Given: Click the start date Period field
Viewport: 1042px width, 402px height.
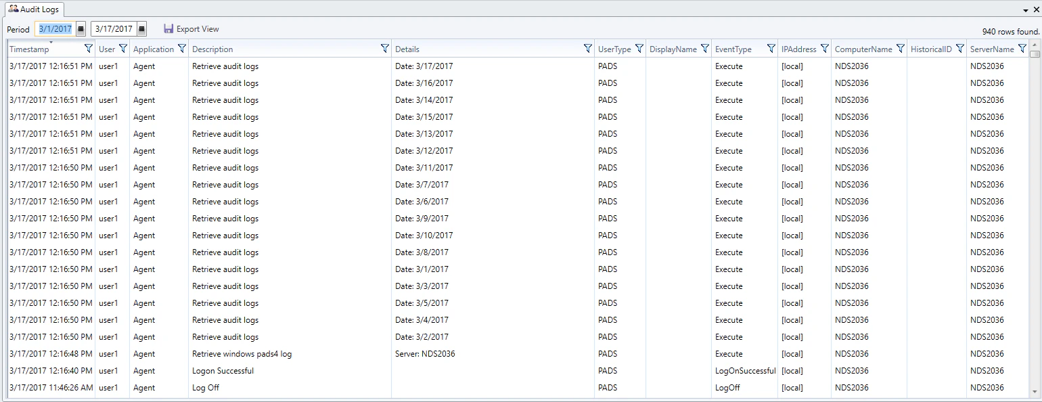Looking at the screenshot, I should pos(55,28).
